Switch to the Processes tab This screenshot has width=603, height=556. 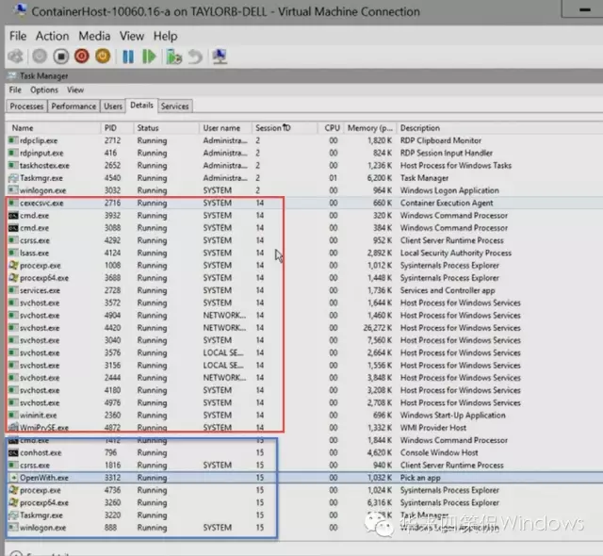click(26, 106)
